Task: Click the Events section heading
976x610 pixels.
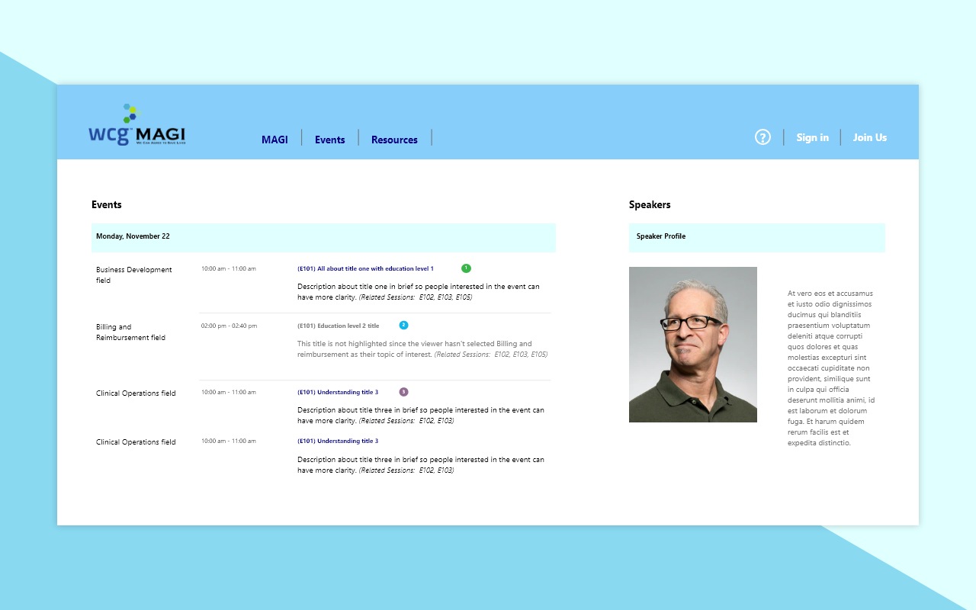Action: tap(107, 204)
